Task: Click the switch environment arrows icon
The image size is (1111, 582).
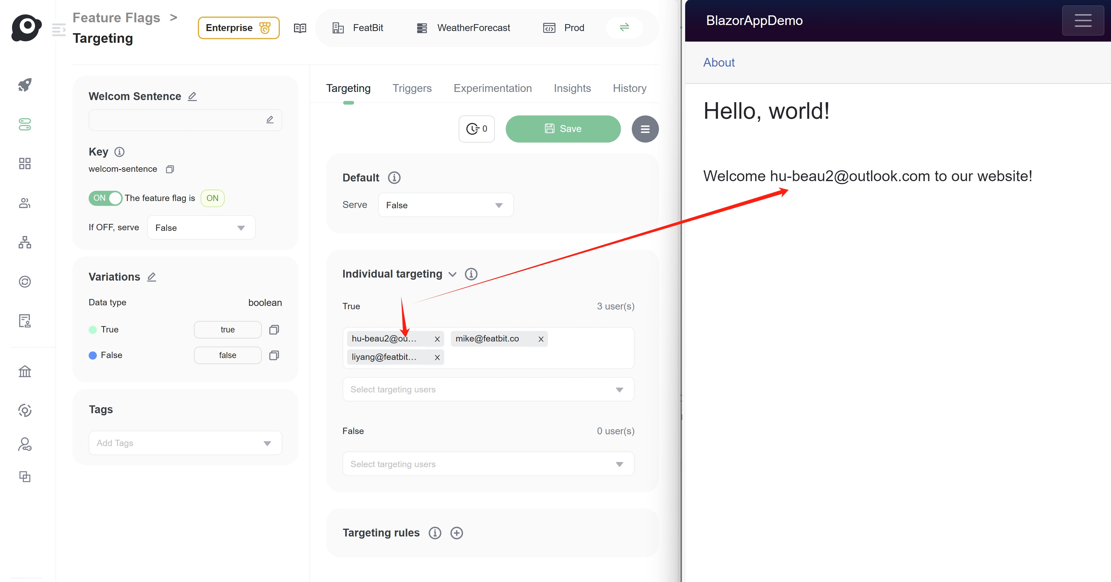Action: coord(624,27)
